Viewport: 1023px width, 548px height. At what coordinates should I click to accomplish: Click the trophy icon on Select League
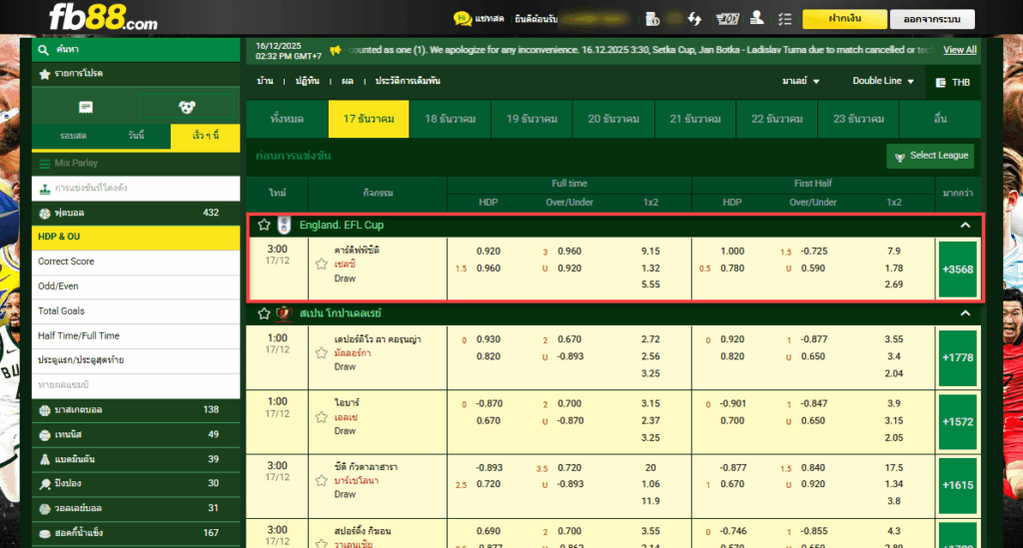coord(900,157)
